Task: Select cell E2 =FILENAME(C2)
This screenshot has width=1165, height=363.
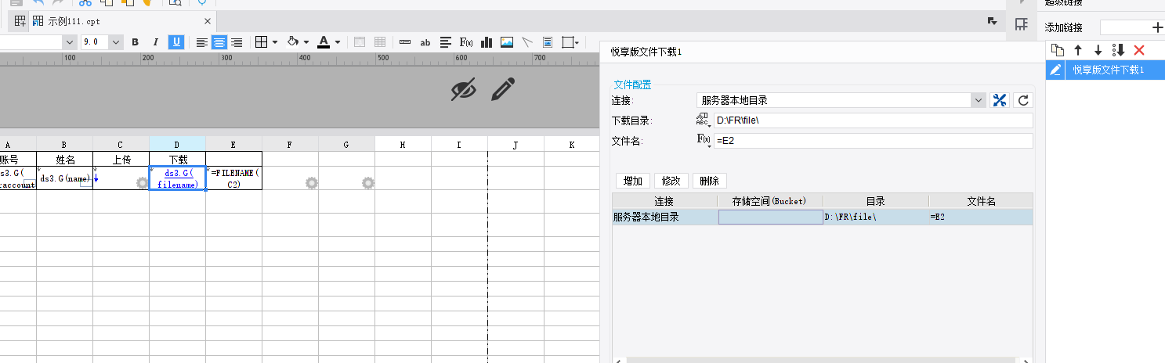Action: click(x=233, y=178)
